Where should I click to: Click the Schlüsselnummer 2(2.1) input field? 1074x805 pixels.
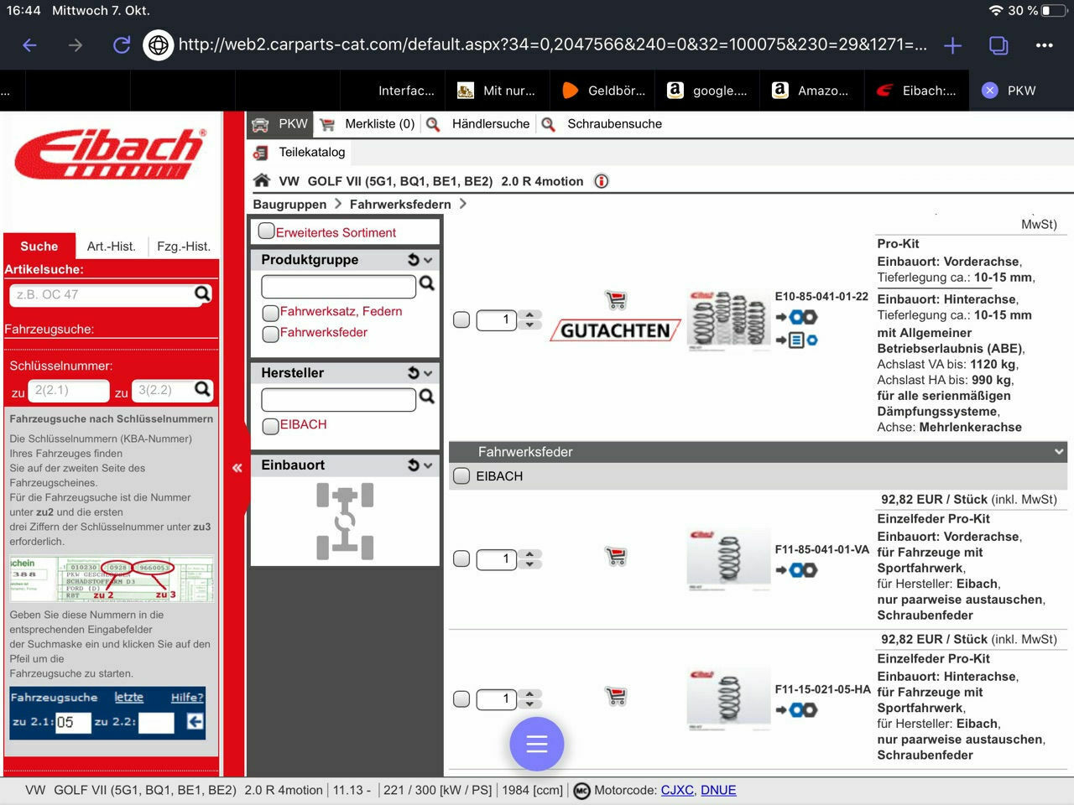point(70,391)
